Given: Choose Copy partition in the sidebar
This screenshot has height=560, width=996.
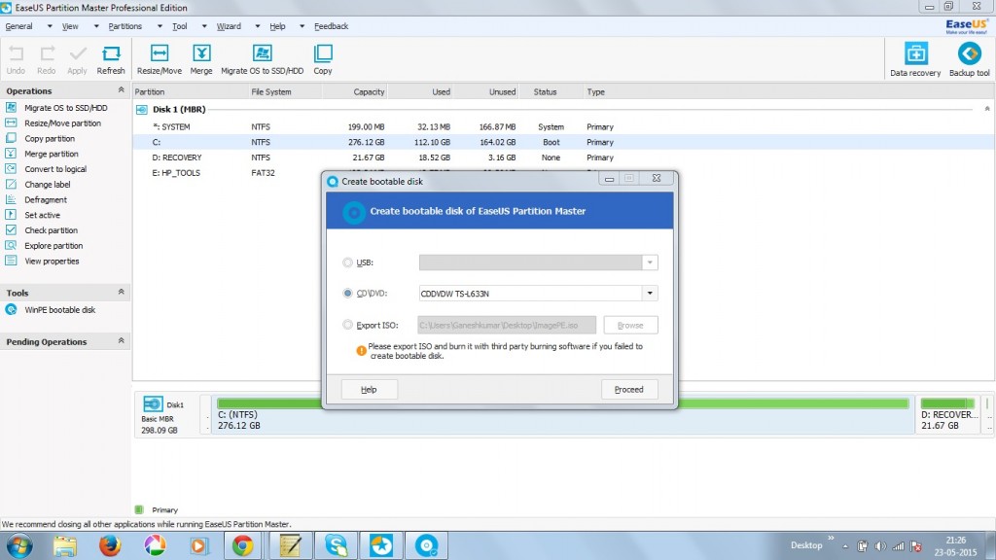Looking at the screenshot, I should (50, 138).
